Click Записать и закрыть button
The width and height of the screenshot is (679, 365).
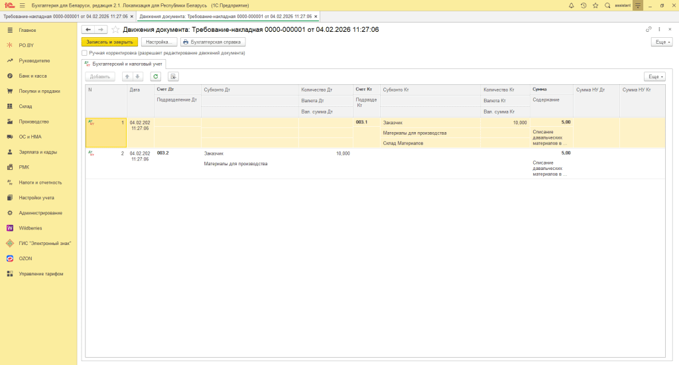click(x=109, y=41)
